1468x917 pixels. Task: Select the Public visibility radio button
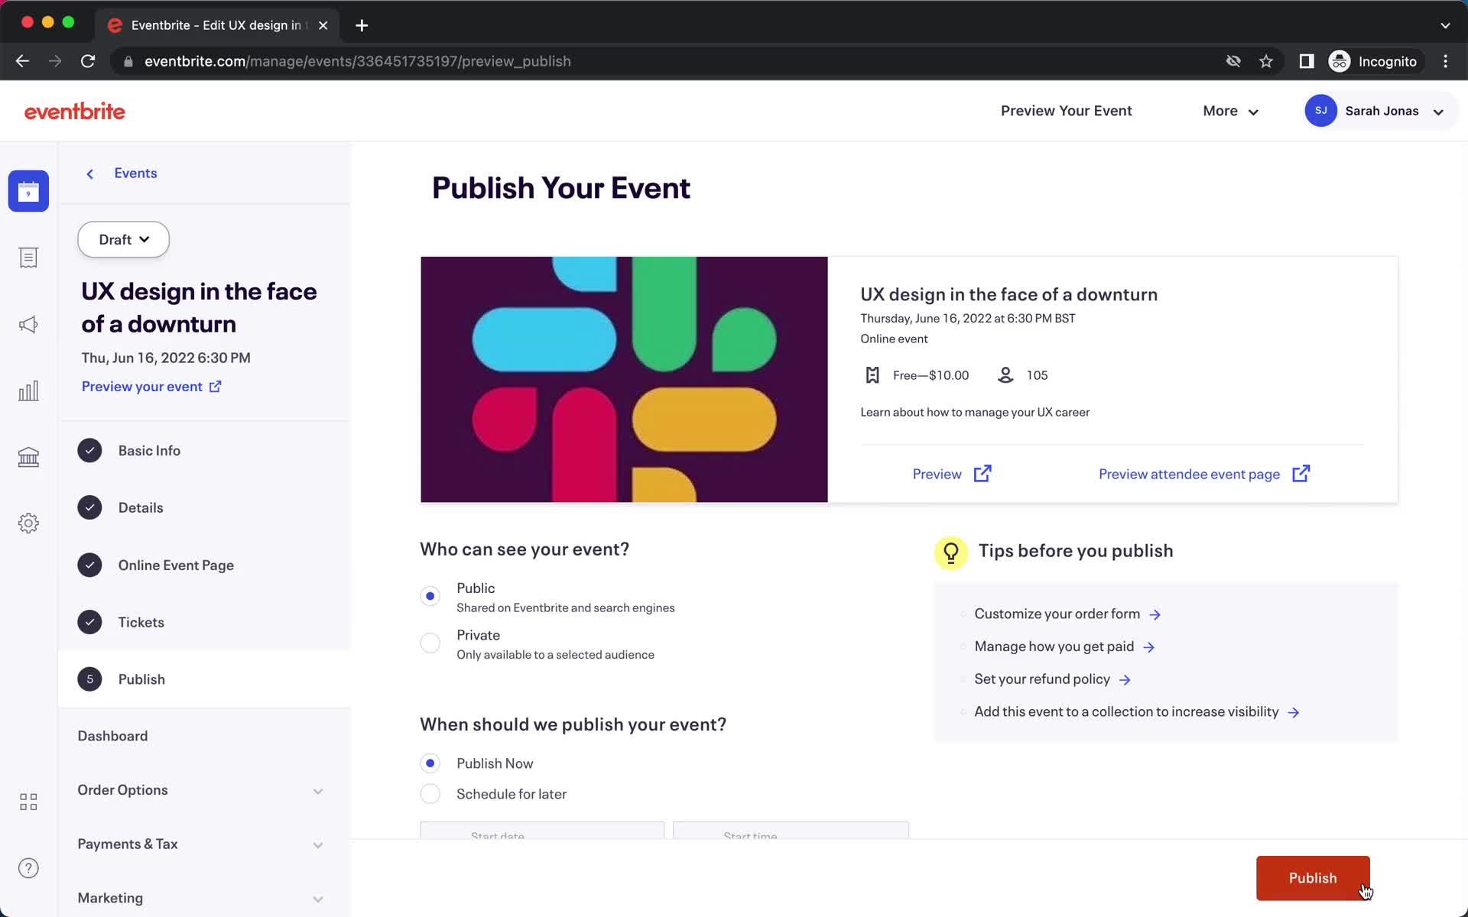(430, 596)
